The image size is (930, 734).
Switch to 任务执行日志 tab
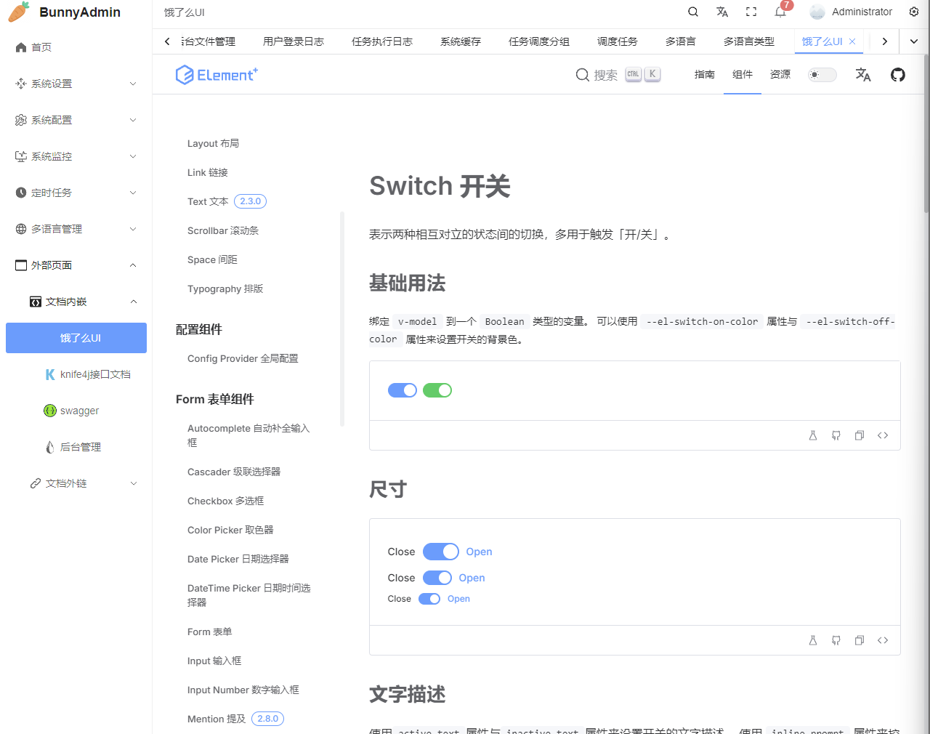(382, 41)
